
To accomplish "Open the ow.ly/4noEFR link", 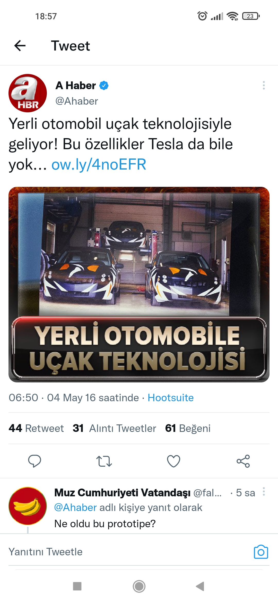I will pos(99,164).
